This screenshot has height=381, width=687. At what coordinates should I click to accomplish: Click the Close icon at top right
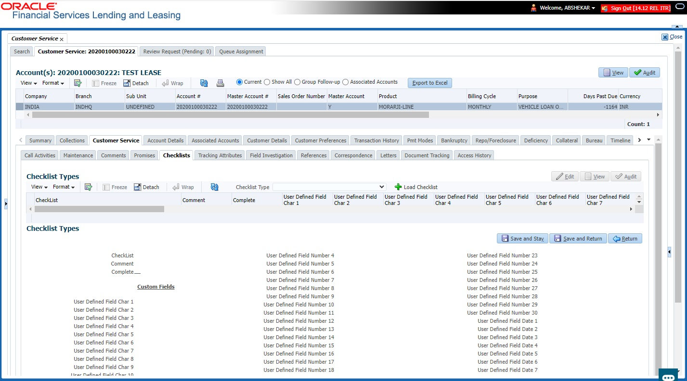tap(665, 37)
